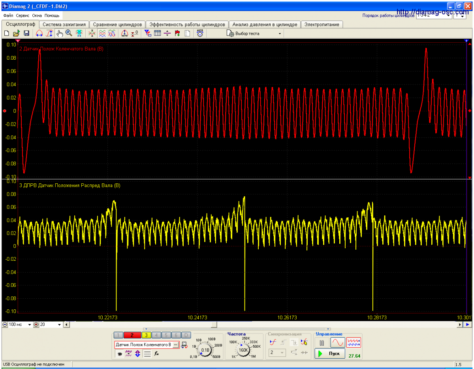Select the magnifier zoom tool
The height and width of the screenshot is (369, 474).
tap(69, 34)
